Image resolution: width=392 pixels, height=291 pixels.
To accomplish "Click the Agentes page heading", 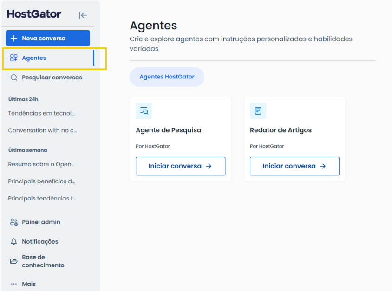I will (x=153, y=26).
